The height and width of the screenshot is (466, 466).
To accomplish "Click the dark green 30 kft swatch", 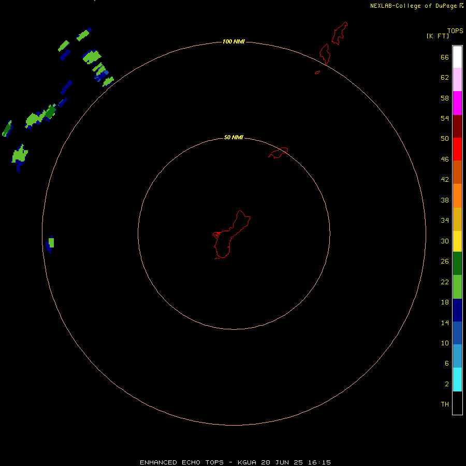I will coord(457,264).
